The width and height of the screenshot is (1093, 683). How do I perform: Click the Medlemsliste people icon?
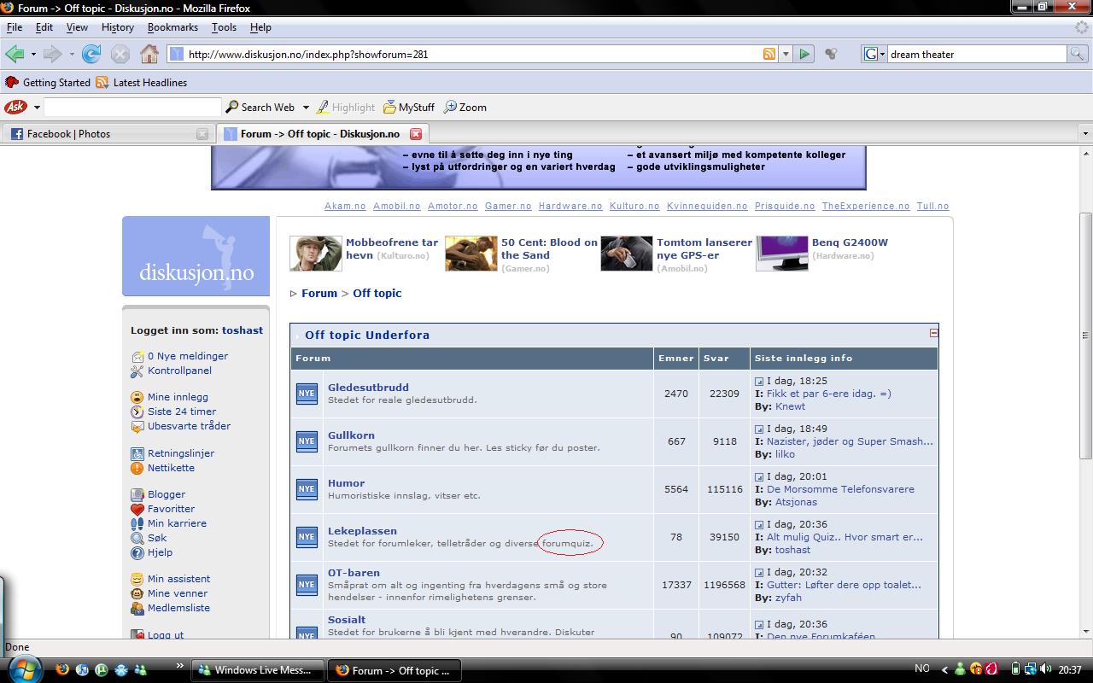137,608
